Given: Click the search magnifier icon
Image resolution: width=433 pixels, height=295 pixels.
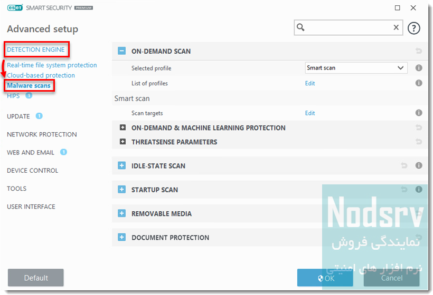Looking at the screenshot, I should (300, 27).
